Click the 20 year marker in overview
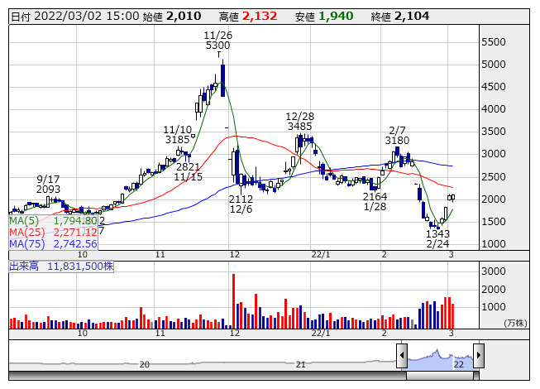The height and width of the screenshot is (389, 540). point(144,364)
